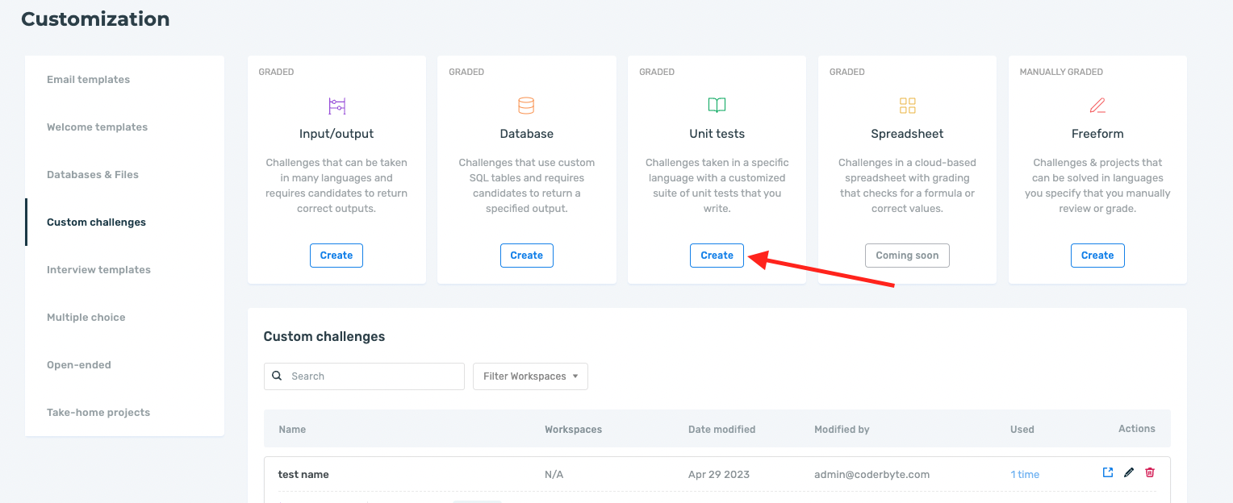Click the Freeform pencil icon
The width and height of the screenshot is (1233, 503).
pos(1097,106)
